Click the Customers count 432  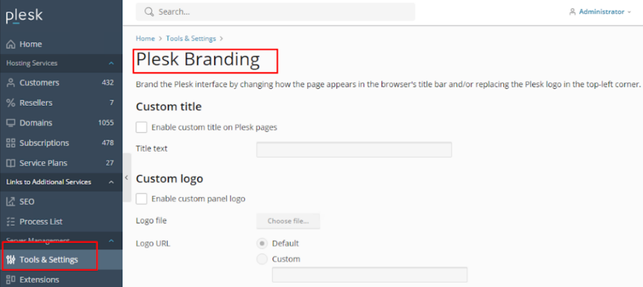click(108, 83)
